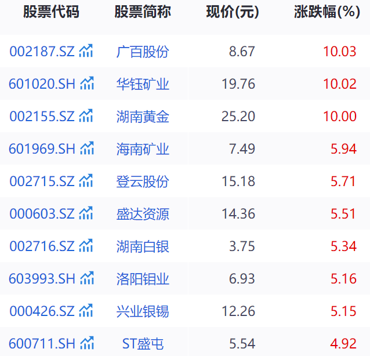The height and width of the screenshot is (356, 370).
Task: Select price value 15.18
Action: (x=238, y=181)
